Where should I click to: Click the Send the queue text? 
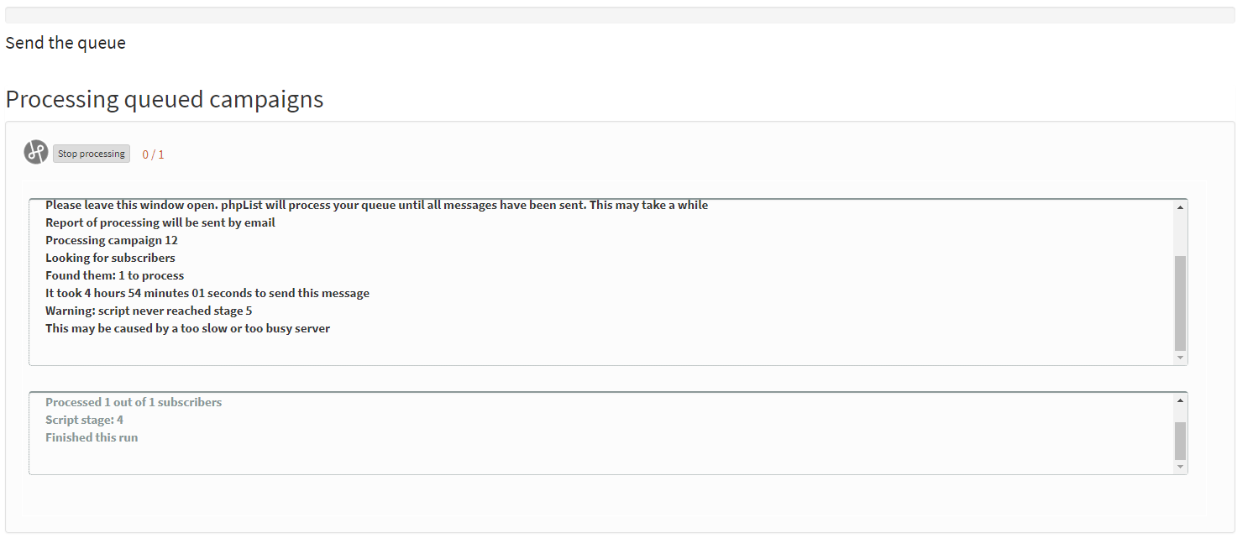point(66,43)
